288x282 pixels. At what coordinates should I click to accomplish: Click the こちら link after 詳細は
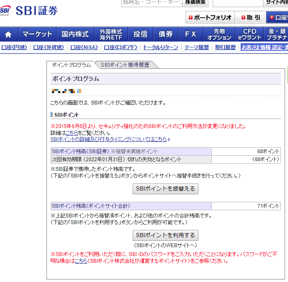72,133
